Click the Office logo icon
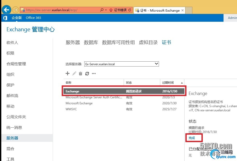The image size is (237, 161). pos(5,18)
